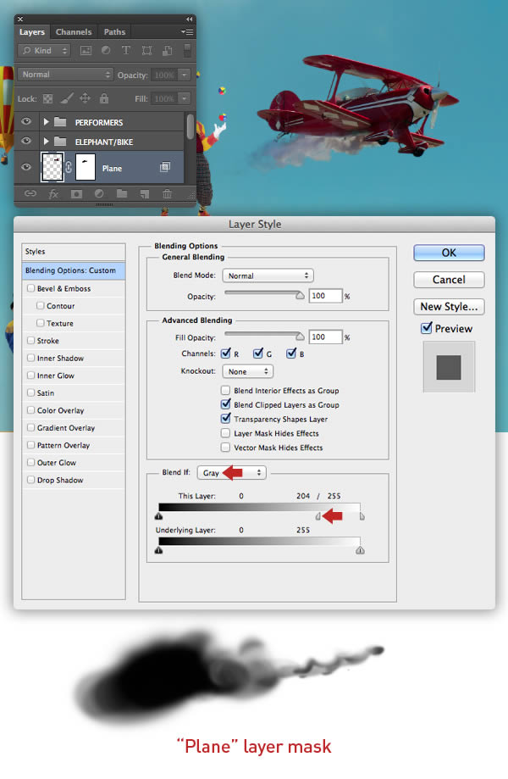Toggle layer filtering switch in Layers panel
Screen dimensions: 508x779
(187, 50)
